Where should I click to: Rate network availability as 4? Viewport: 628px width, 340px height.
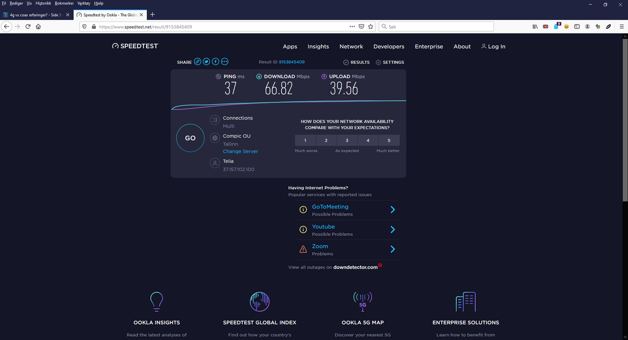coord(368,140)
